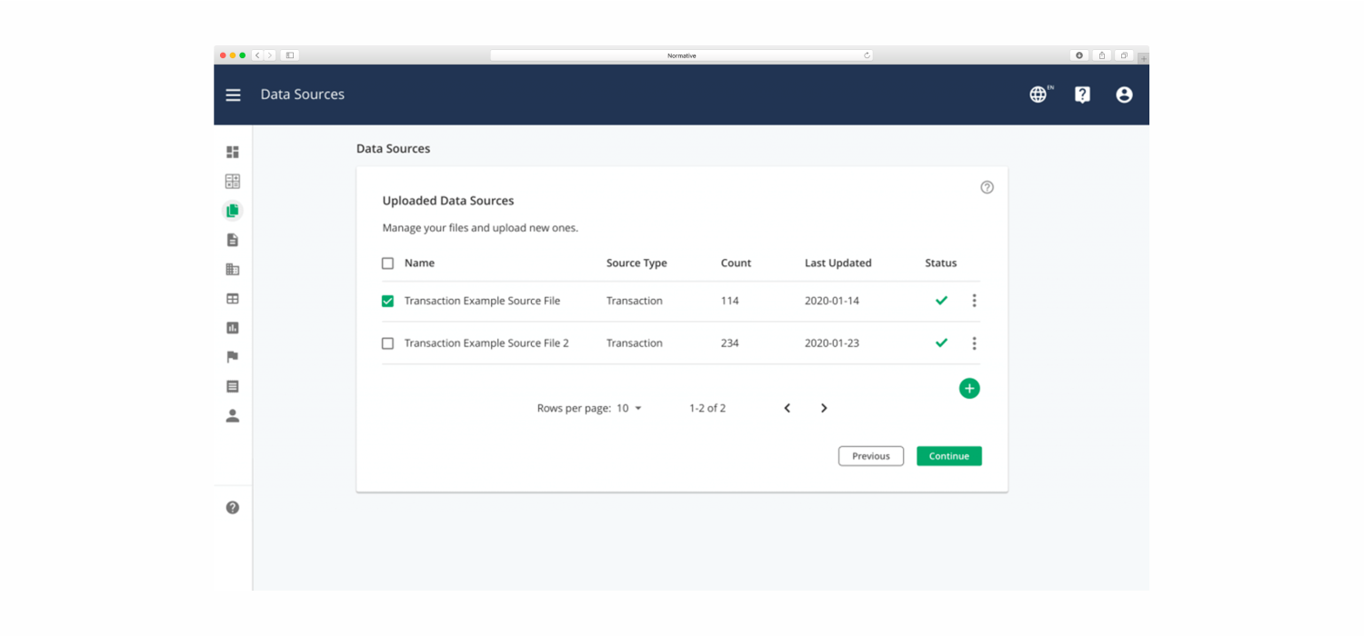This screenshot has height=637, width=1364.
Task: Open options menu for Transaction Example Source File
Action: [974, 301]
